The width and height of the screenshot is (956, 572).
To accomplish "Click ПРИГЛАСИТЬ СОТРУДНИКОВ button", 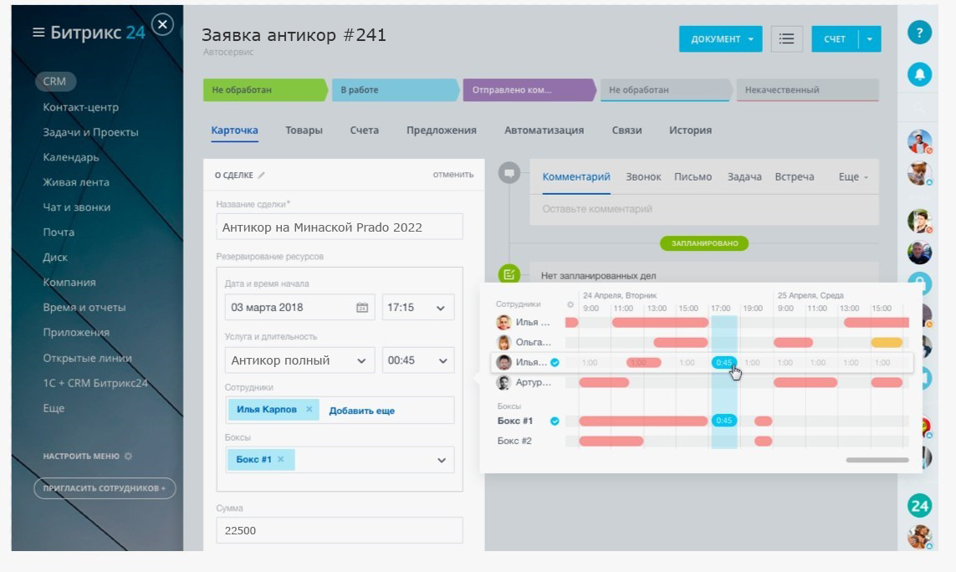I will click(x=105, y=488).
